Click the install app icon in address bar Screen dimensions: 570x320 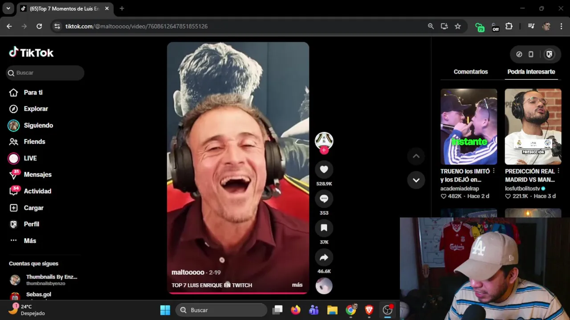click(444, 26)
